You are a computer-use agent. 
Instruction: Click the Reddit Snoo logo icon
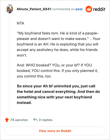pos(89,9)
